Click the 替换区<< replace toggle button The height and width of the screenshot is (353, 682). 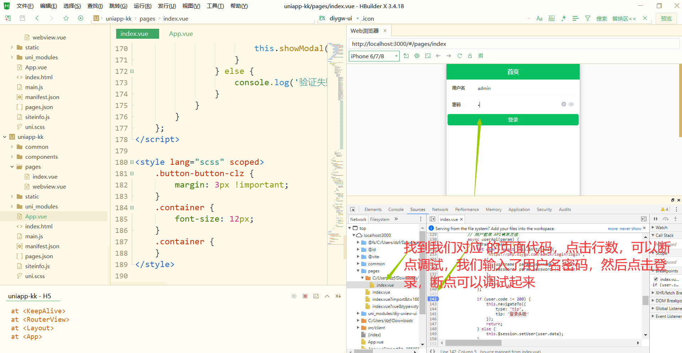tap(624, 18)
